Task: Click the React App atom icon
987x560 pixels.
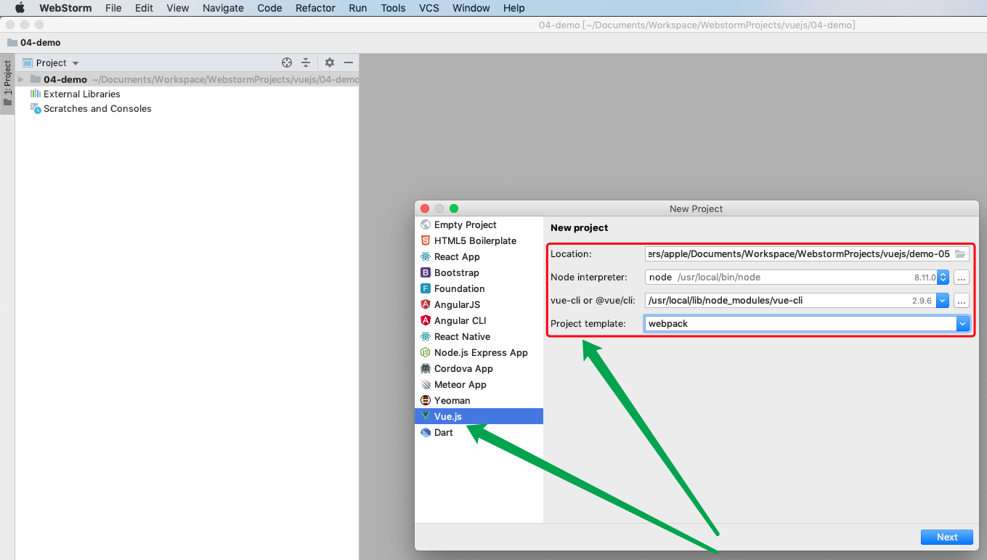Action: pyautogui.click(x=426, y=256)
